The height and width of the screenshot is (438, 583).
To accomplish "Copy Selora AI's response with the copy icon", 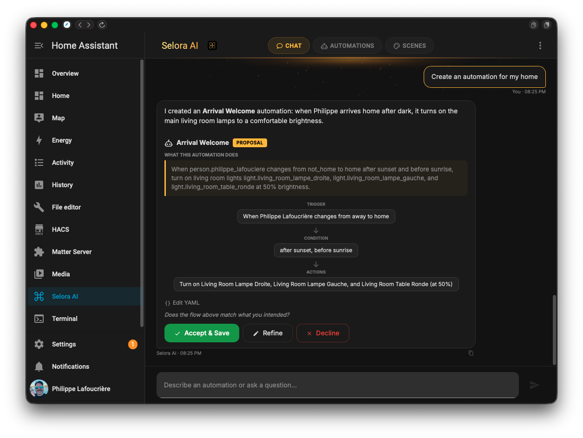I will click(471, 353).
